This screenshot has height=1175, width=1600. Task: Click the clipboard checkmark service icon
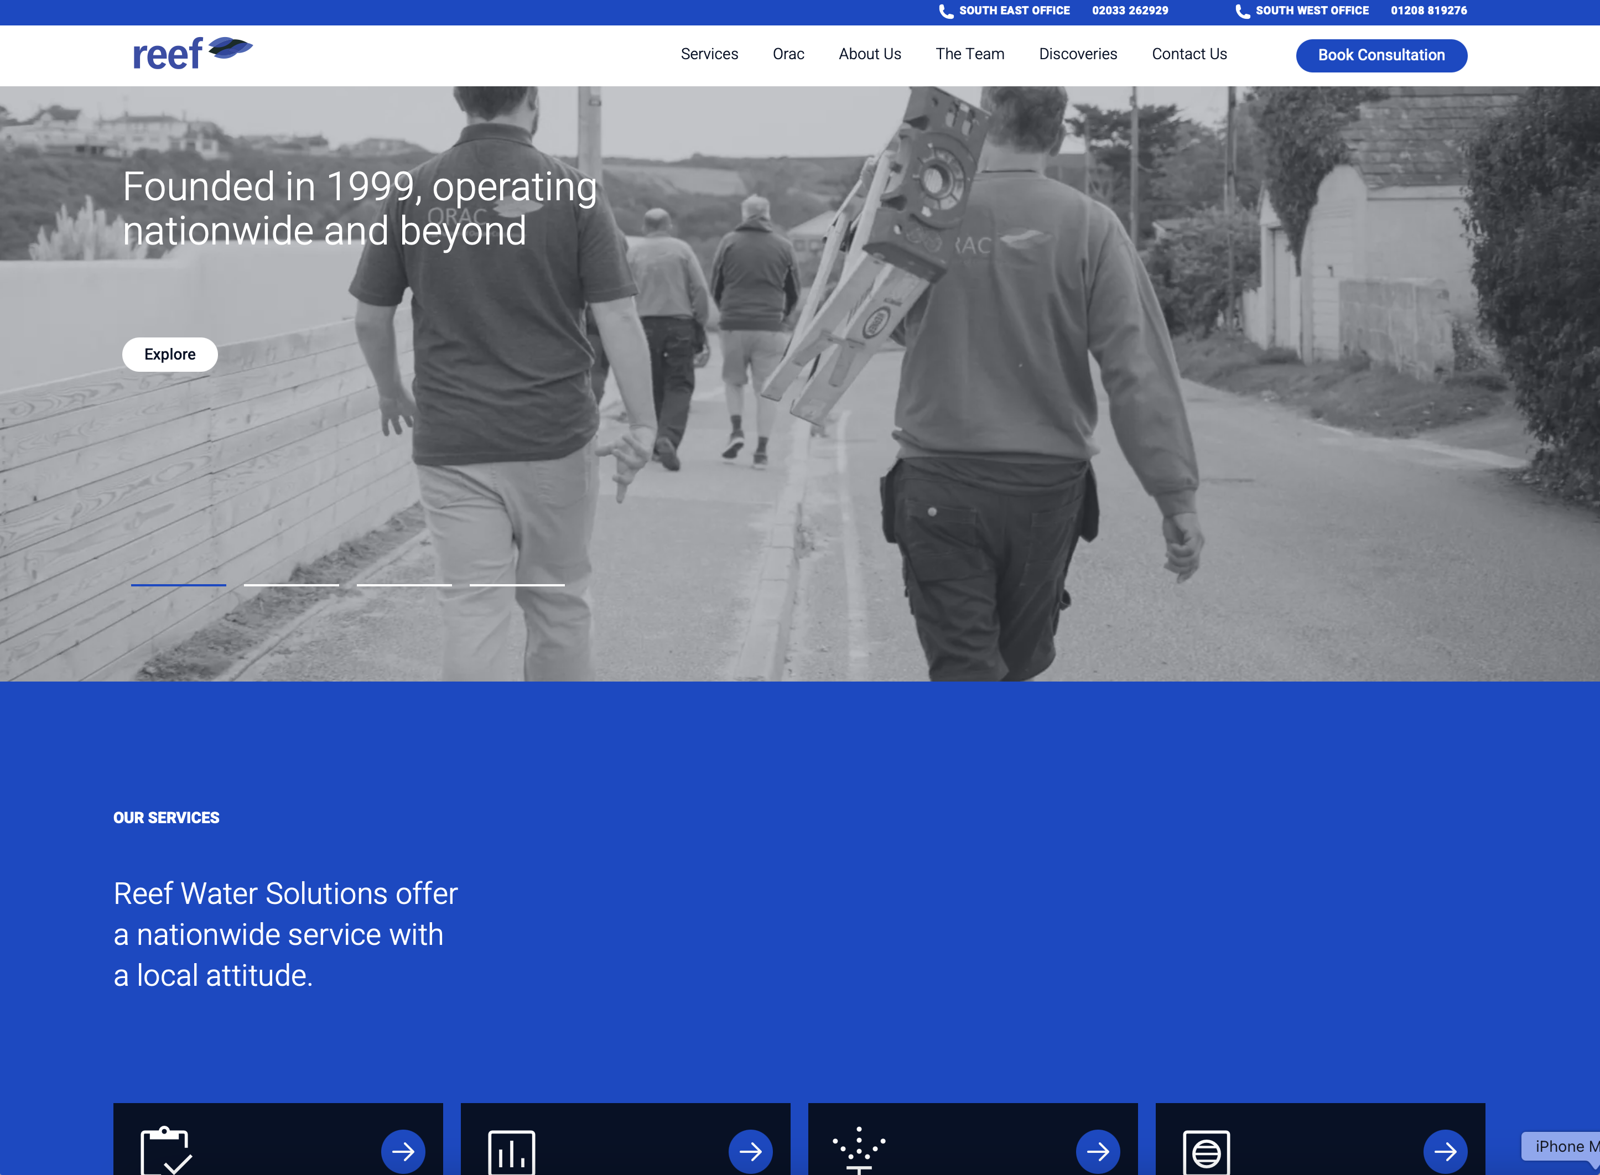click(x=165, y=1151)
